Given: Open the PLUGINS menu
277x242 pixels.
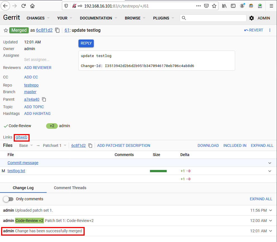Looking at the screenshot, I should point(164,18).
